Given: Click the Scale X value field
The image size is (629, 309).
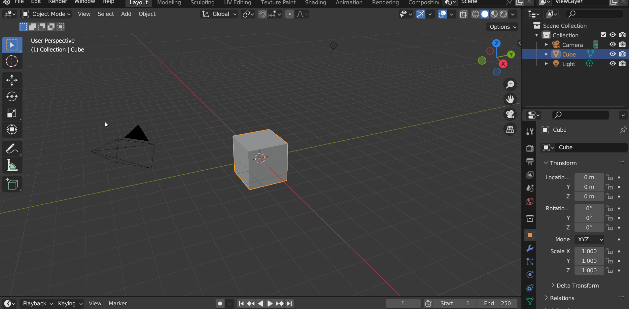Looking at the screenshot, I should [589, 252].
